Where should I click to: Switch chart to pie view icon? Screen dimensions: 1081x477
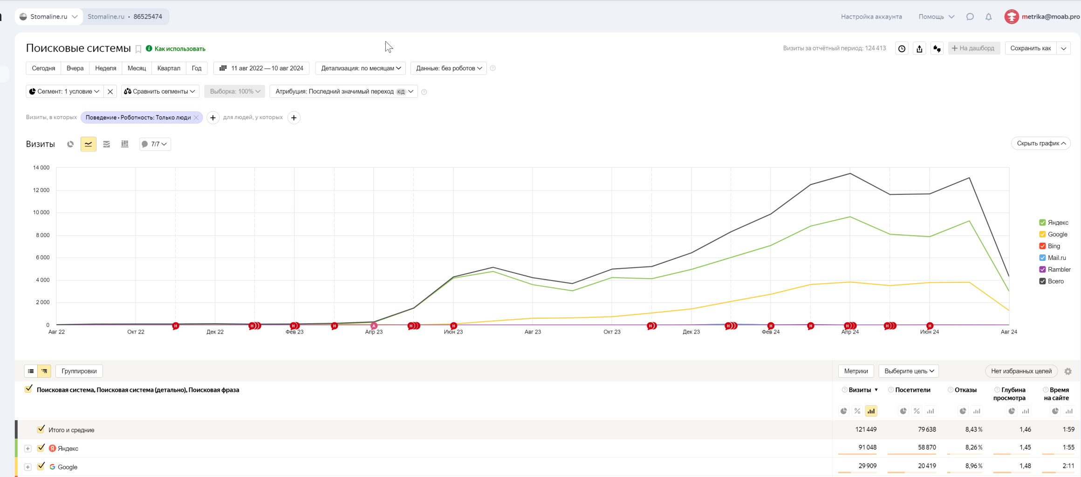(70, 144)
